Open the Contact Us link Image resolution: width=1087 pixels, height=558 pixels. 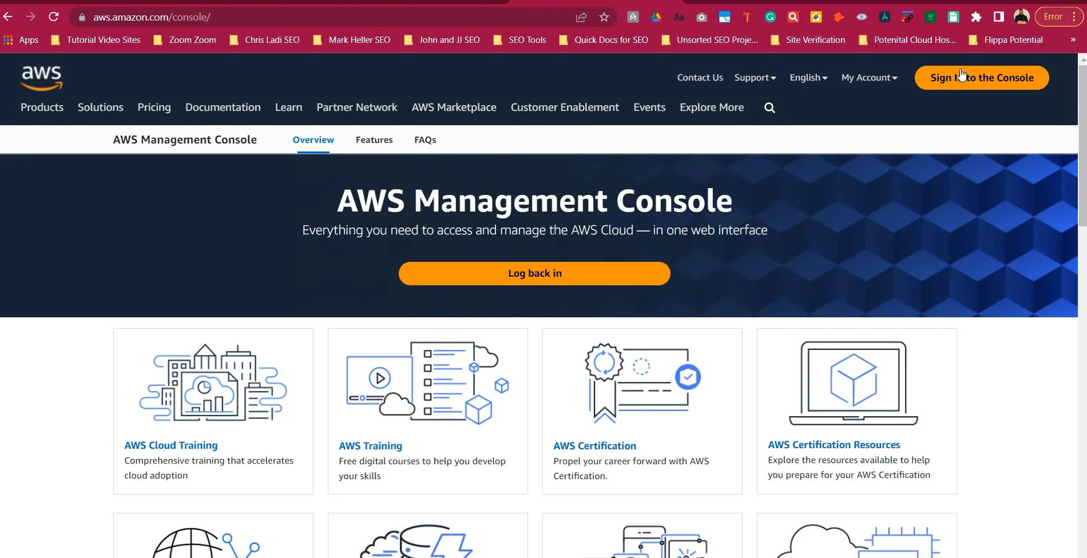(700, 78)
